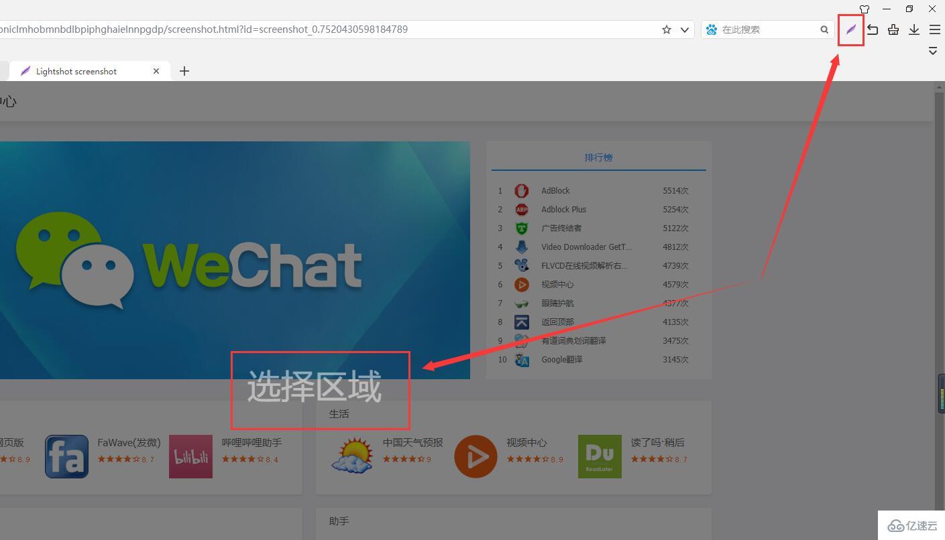Expand the double-chevron toolbar collapse arrow
The image size is (945, 540).
933,51
